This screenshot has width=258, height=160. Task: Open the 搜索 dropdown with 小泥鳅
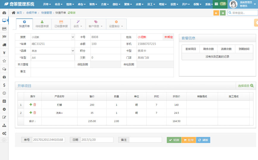coord(53,37)
